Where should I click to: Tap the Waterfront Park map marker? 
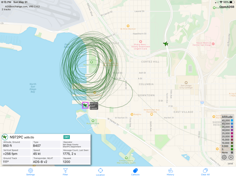click(x=91, y=62)
